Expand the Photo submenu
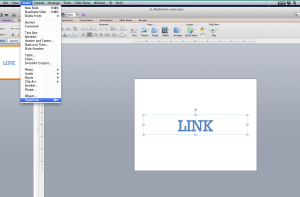 pyautogui.click(x=41, y=69)
